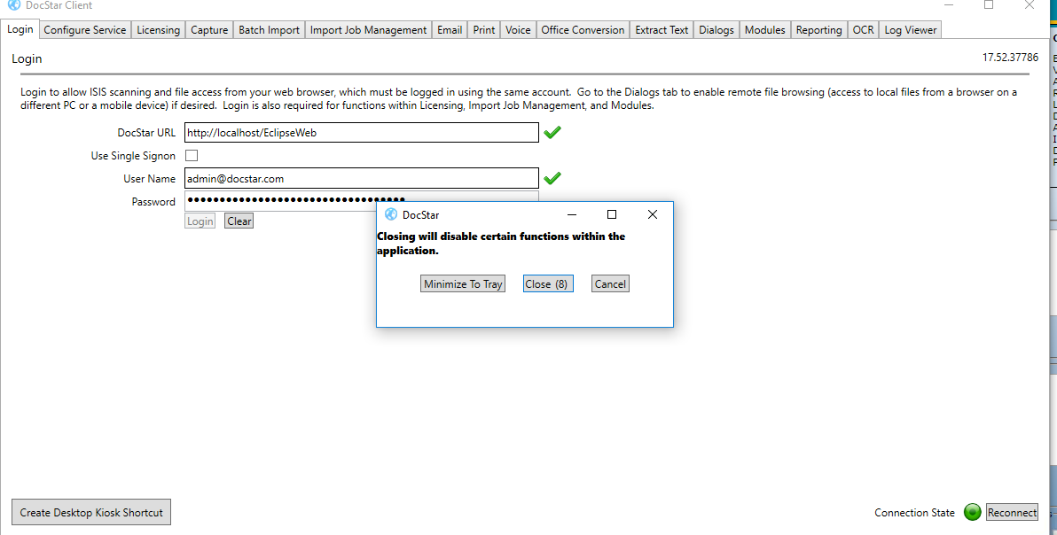
Task: Minimize the DocStar dialog window
Action: click(x=572, y=214)
